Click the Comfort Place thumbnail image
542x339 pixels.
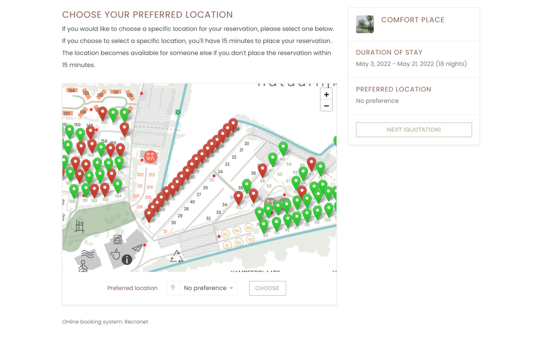(365, 24)
